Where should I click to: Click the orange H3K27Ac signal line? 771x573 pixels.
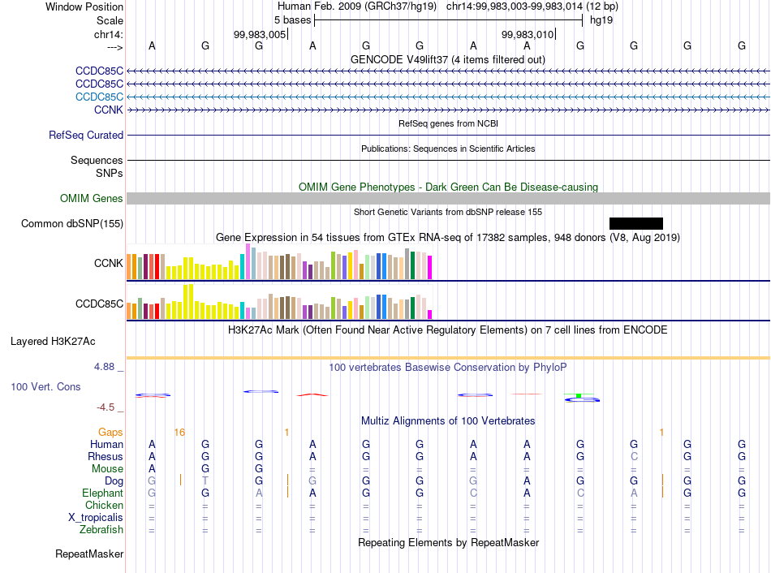click(448, 358)
